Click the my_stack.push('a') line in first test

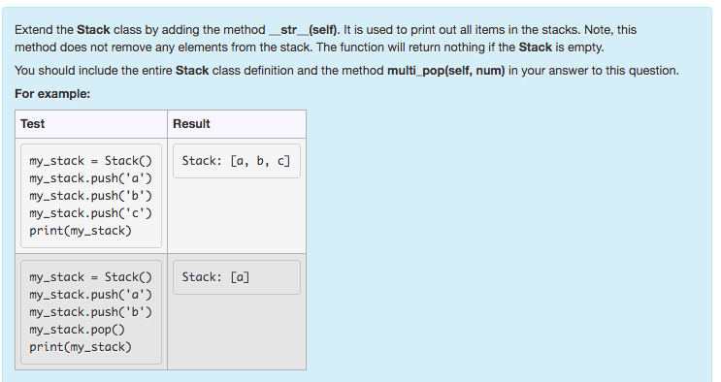point(90,178)
